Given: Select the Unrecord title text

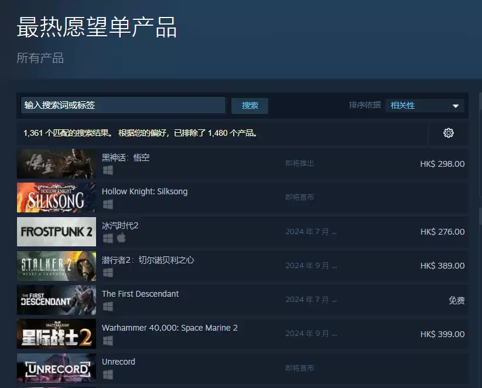Looking at the screenshot, I should 118,362.
